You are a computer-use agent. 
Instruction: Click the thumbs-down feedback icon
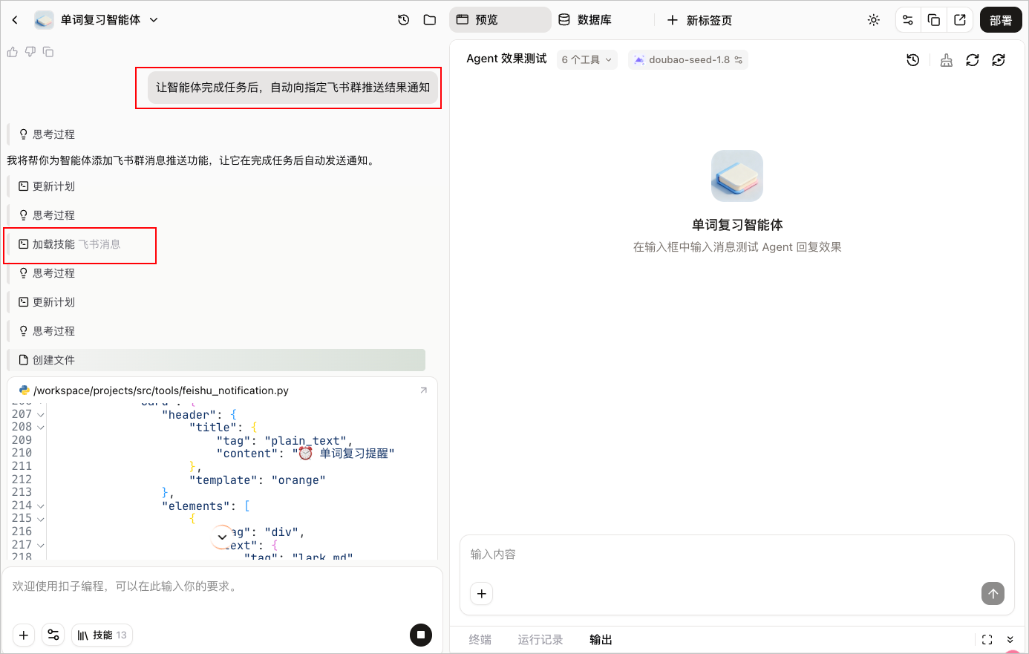point(30,52)
